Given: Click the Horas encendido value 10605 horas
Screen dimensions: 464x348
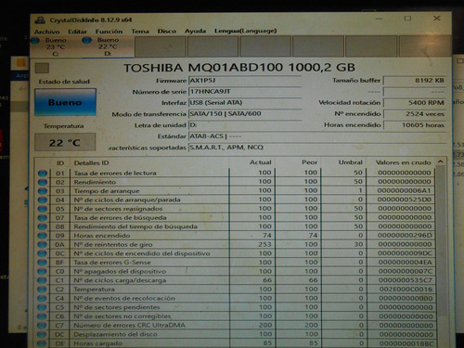Looking at the screenshot, I should [415, 125].
